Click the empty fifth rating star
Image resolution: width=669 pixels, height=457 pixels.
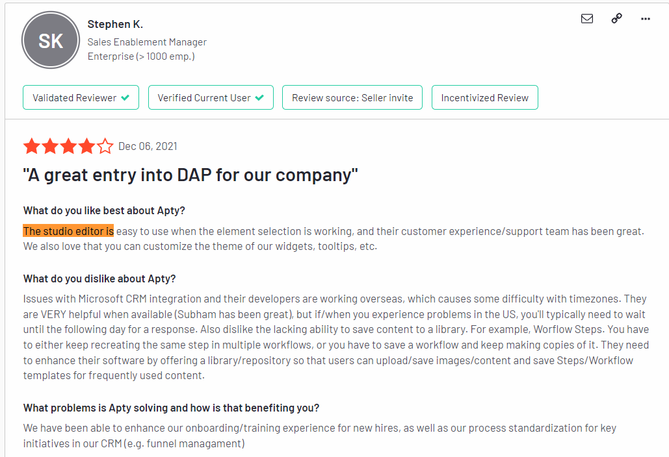coord(105,146)
